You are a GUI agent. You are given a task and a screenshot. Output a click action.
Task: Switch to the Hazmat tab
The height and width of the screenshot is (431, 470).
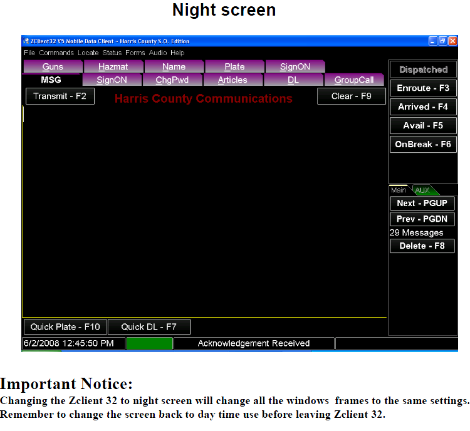tap(113, 66)
